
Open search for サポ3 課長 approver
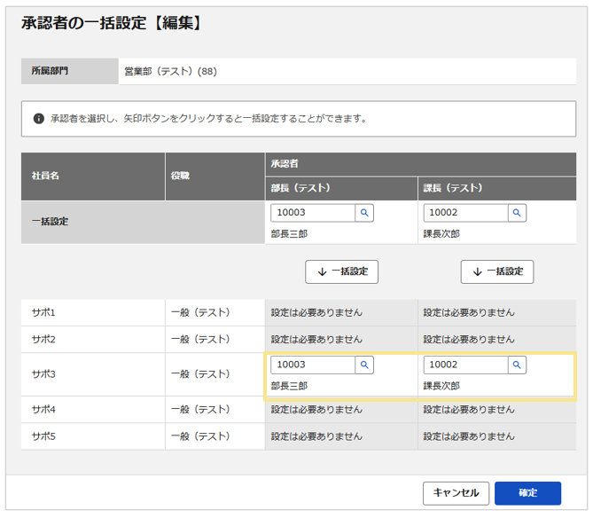pyautogui.click(x=517, y=365)
